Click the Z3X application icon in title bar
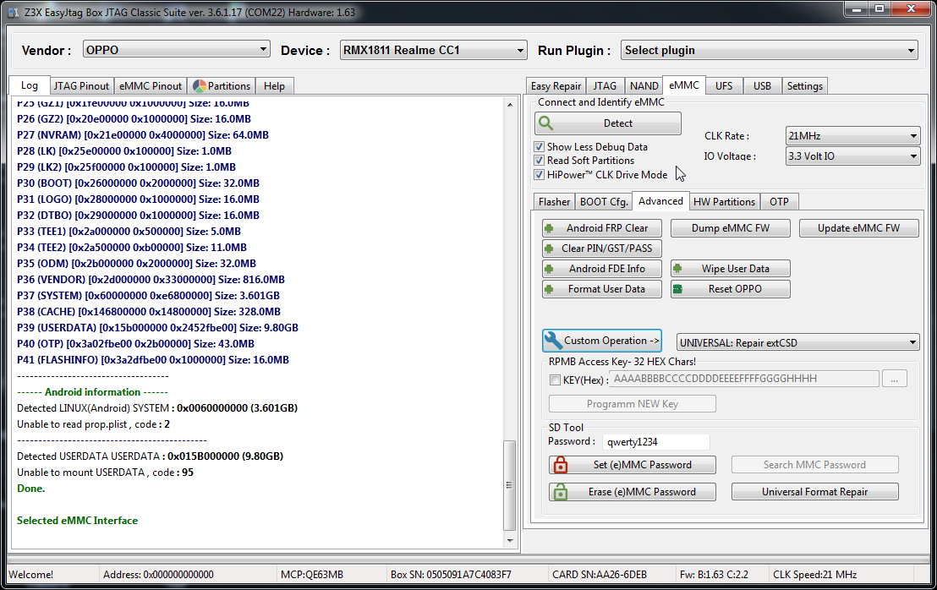 [13, 12]
